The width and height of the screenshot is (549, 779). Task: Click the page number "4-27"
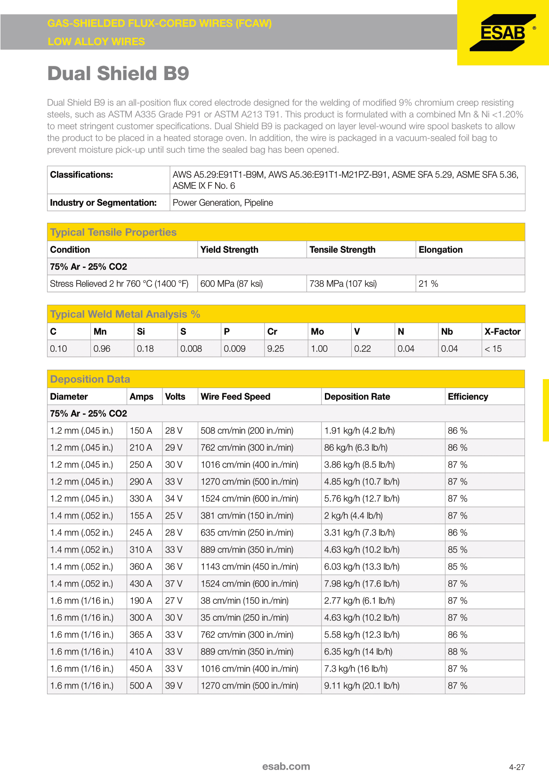pyautogui.click(x=517, y=767)
